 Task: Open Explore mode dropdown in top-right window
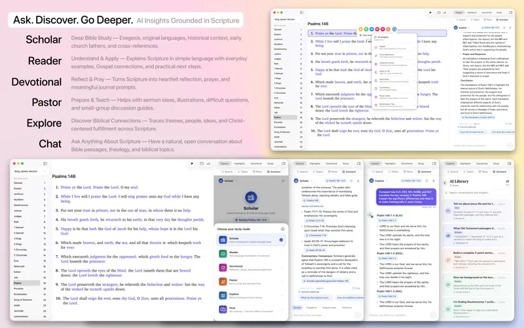pos(462,28)
